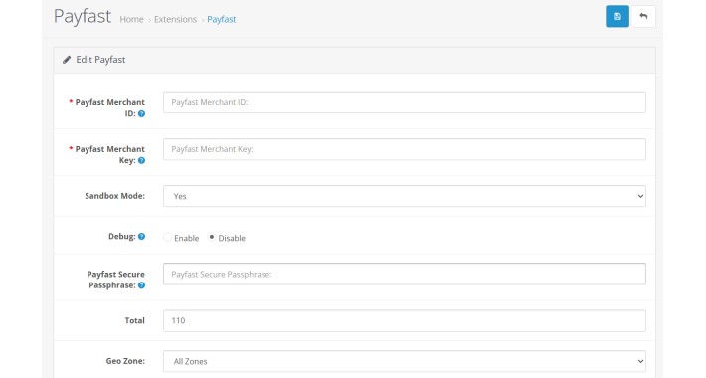Focus the Payfast Merchant ID input field
The width and height of the screenshot is (706, 378).
pyautogui.click(x=405, y=102)
